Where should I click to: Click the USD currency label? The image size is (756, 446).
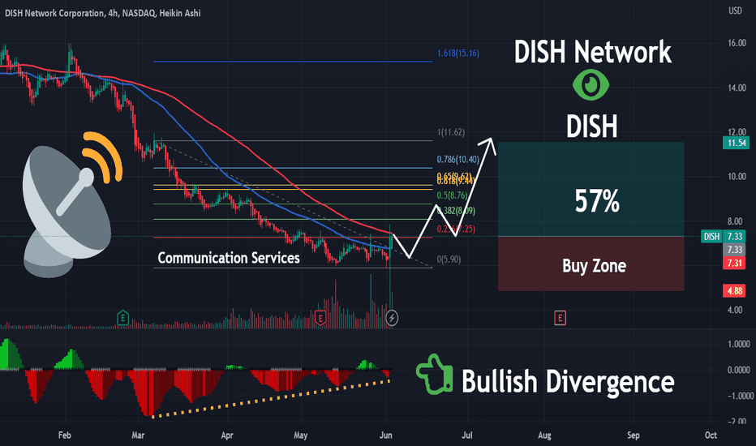click(735, 11)
